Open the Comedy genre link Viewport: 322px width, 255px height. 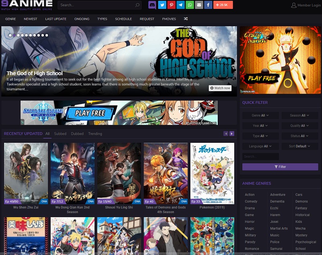click(250, 202)
